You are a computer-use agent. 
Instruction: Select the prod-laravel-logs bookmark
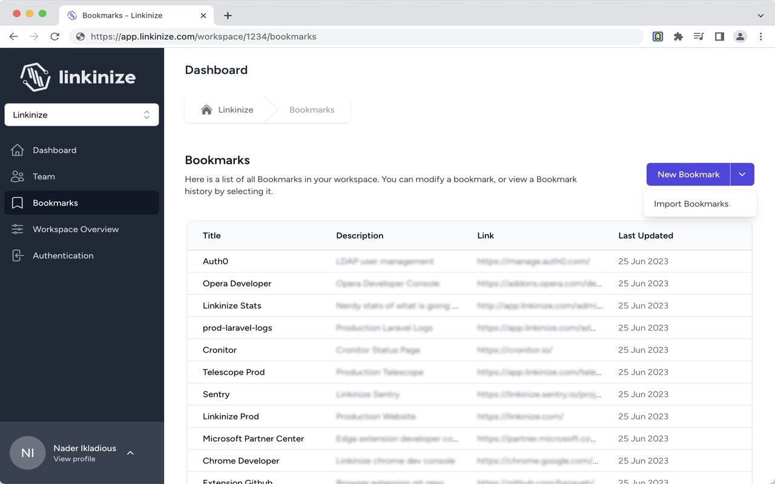click(x=469, y=328)
